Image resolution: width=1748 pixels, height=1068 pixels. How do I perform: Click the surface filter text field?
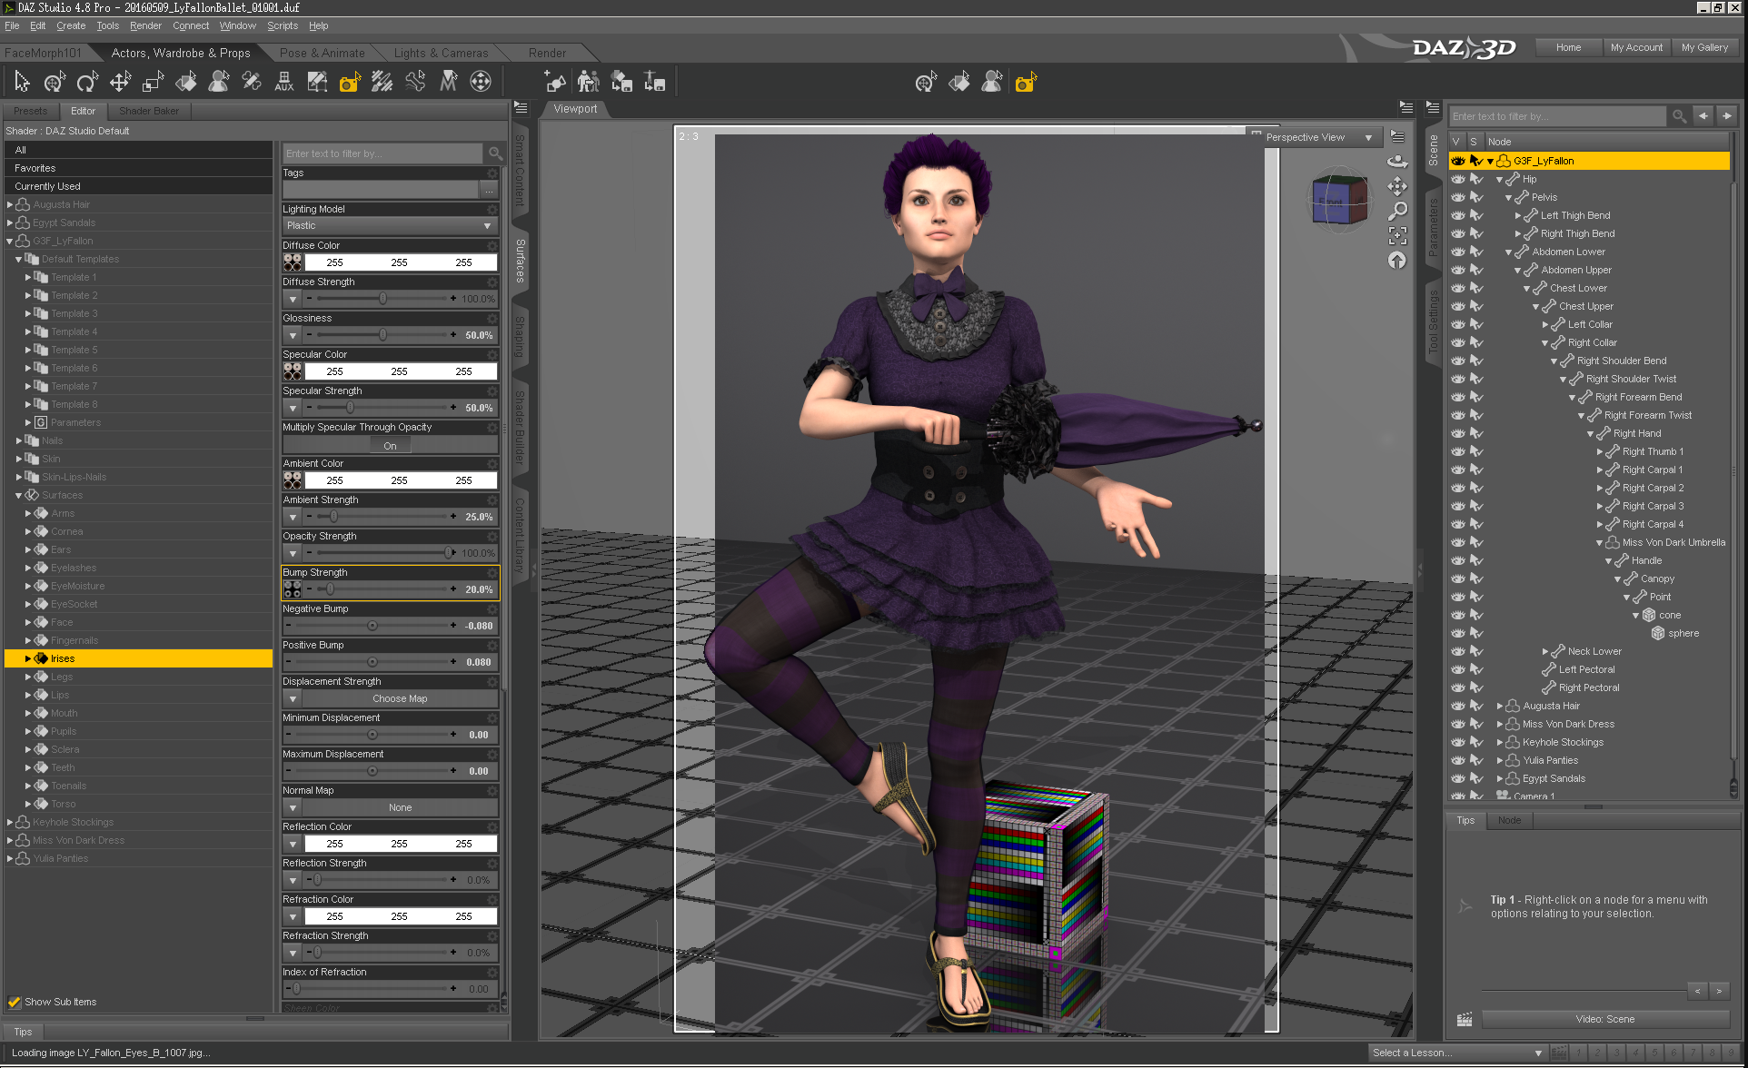click(x=382, y=153)
